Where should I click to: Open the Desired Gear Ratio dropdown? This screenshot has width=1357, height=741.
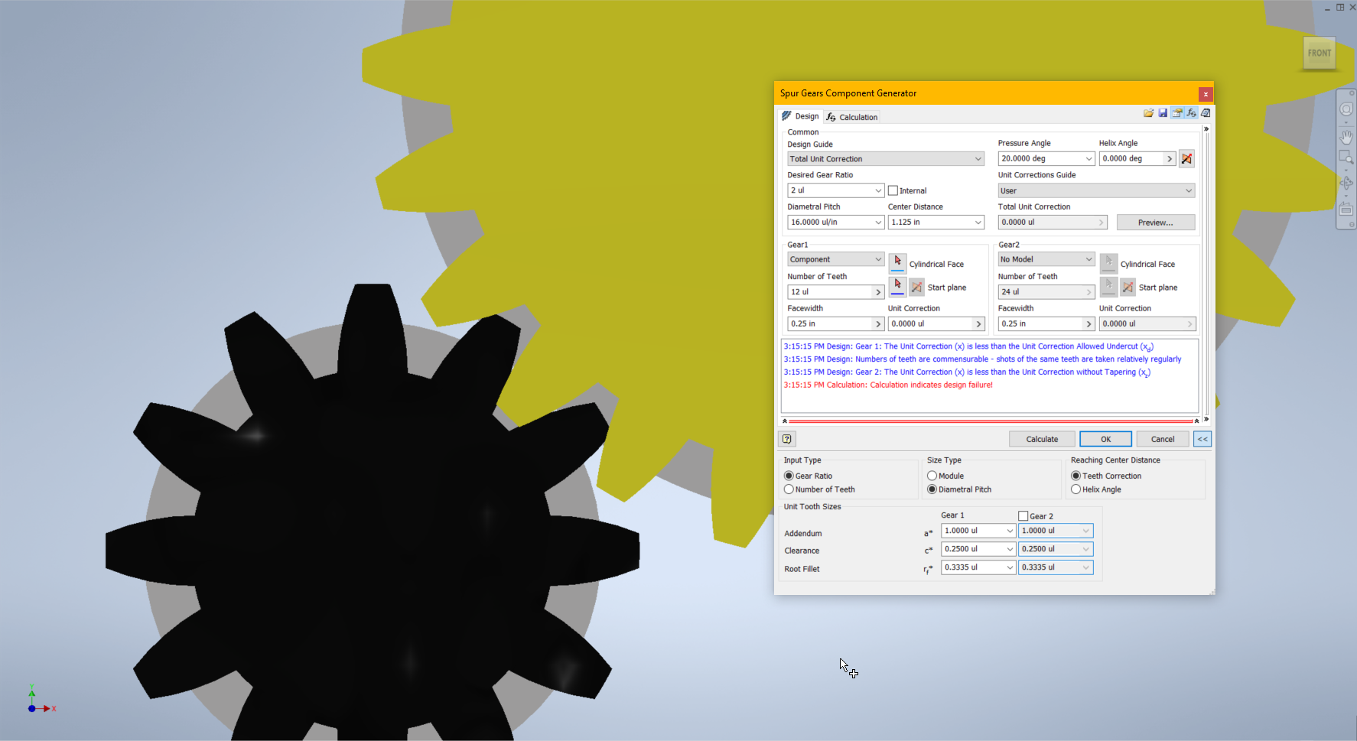878,190
